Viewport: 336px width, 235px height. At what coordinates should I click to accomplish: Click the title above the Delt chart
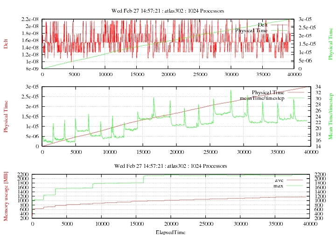(168, 10)
